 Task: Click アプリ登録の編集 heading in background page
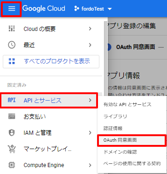[x=132, y=26]
